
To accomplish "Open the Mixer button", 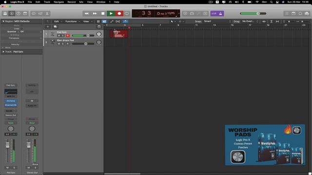I will pyautogui.click(x=40, y=14).
